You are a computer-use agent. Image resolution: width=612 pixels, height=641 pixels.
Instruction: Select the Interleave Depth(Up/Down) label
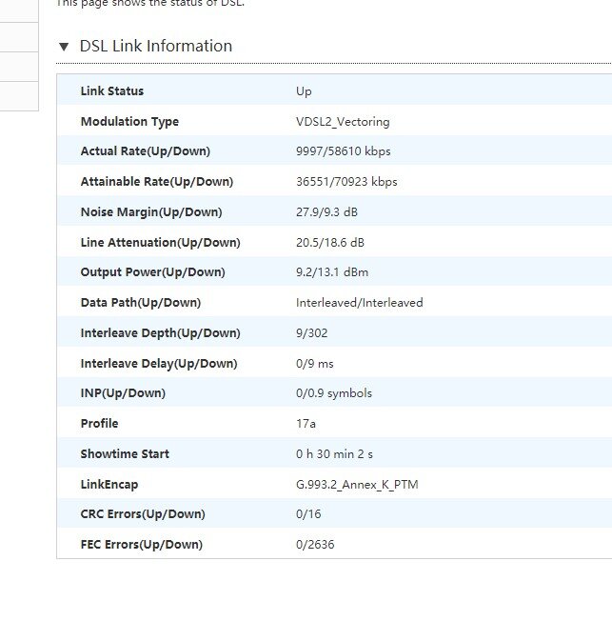tap(160, 332)
